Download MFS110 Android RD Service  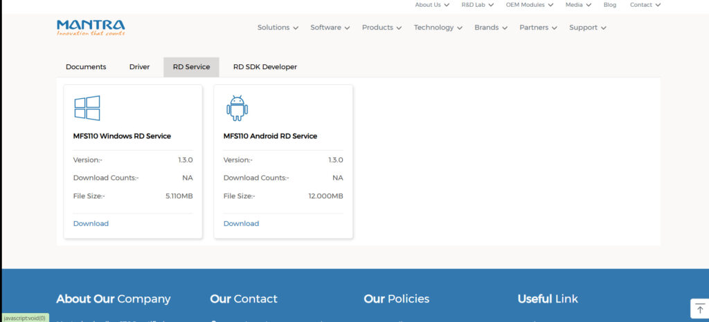(241, 224)
